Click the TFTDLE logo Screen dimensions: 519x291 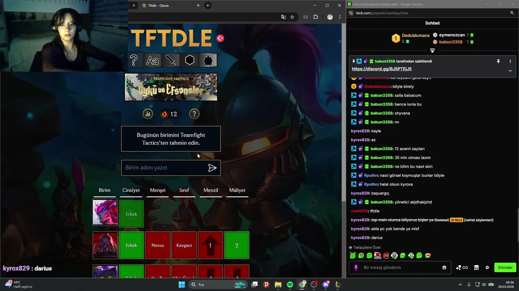click(171, 38)
